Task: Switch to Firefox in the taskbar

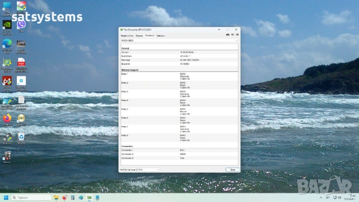Action: pos(65,198)
